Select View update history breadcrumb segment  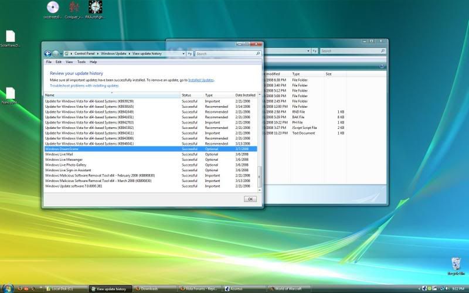click(x=147, y=53)
